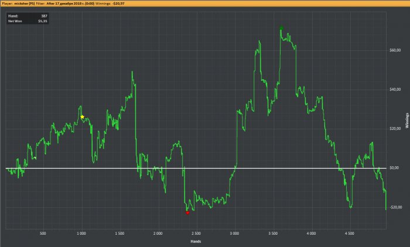Select the $20,00 axis label

tap(395, 129)
